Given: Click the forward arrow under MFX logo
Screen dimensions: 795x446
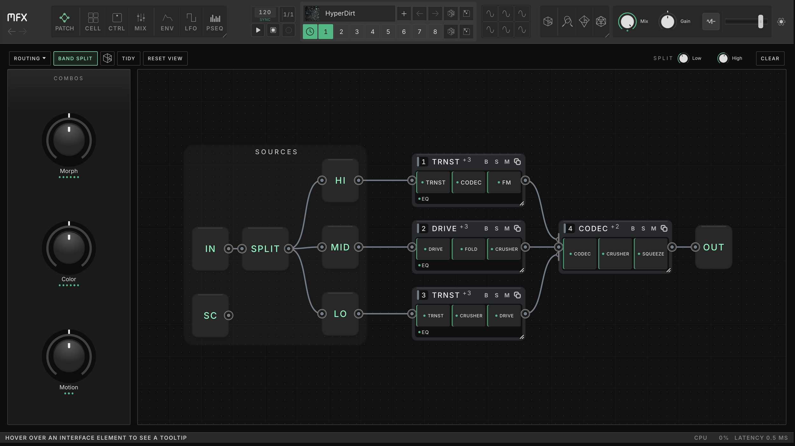Looking at the screenshot, I should [x=23, y=31].
